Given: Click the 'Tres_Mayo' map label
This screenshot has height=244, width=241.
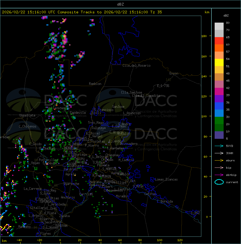Looking at the screenshot, I should pyautogui.click(x=96, y=123).
